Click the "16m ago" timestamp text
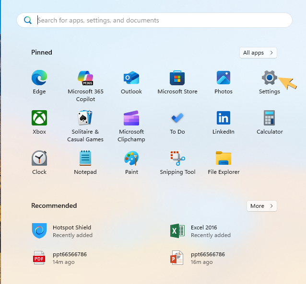 click(x=201, y=262)
